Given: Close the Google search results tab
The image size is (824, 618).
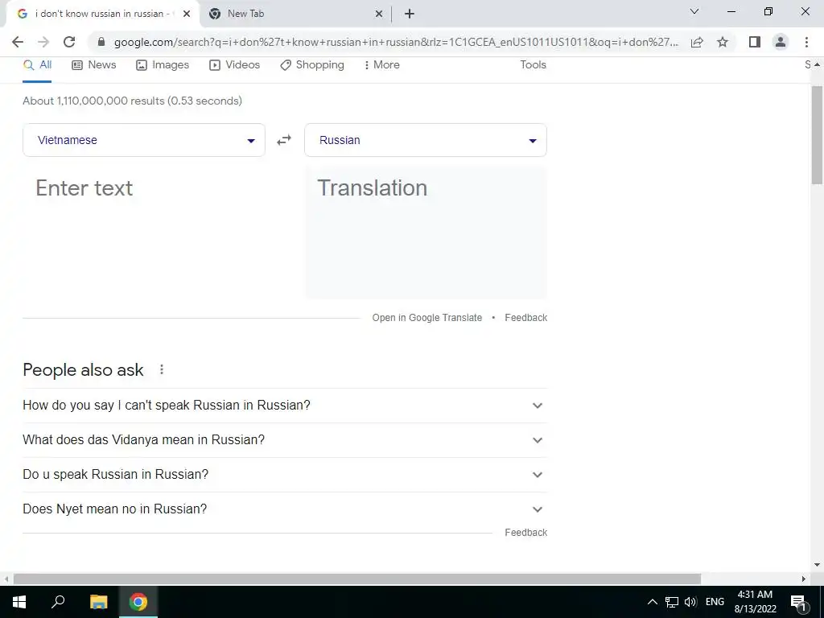Looking at the screenshot, I should 187,14.
